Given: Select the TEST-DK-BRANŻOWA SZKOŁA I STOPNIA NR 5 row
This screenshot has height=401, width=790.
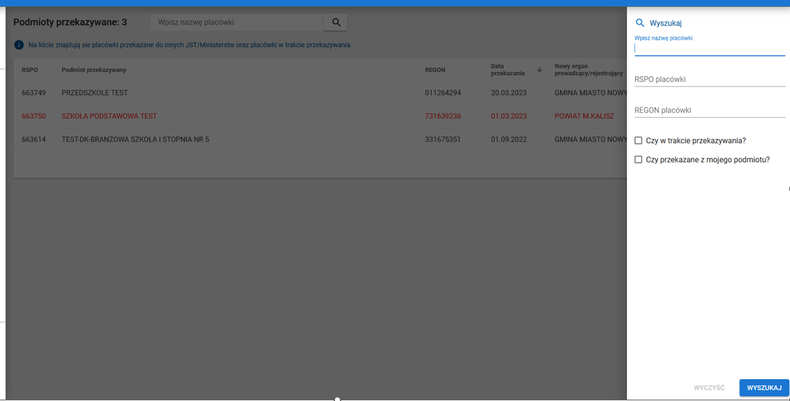Looking at the screenshot, I should pyautogui.click(x=135, y=140).
